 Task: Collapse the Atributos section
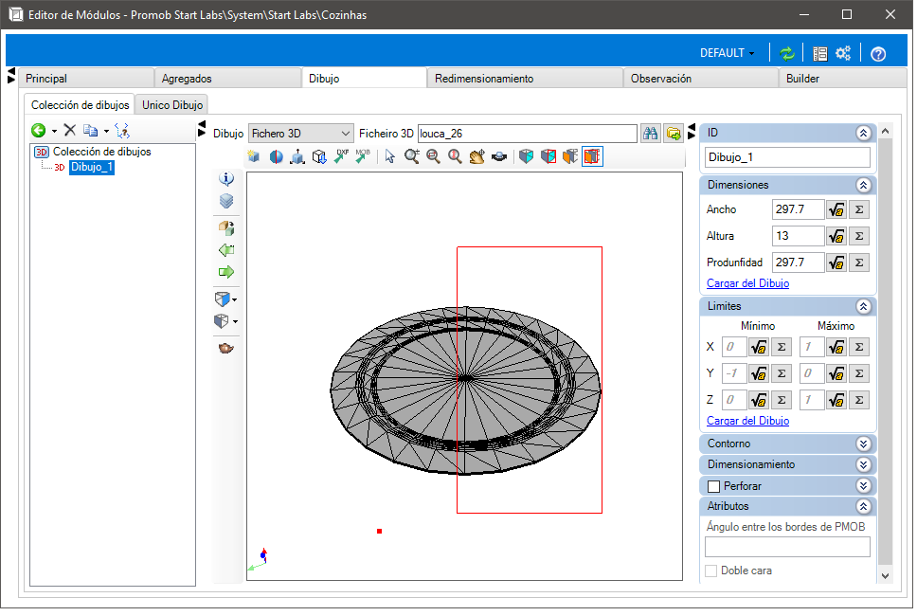pyautogui.click(x=862, y=506)
